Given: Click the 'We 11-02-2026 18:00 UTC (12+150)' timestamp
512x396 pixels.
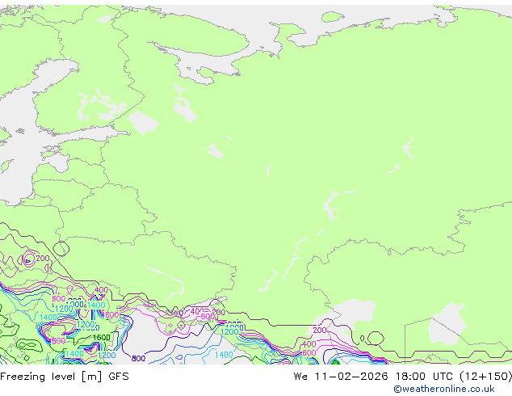Looking at the screenshot, I should point(403,377).
